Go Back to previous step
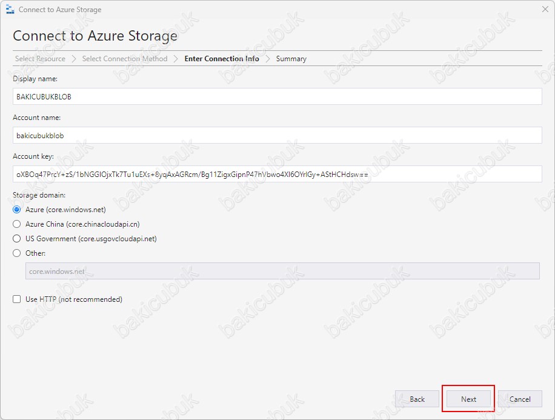This screenshot has height=420, width=555. [417, 399]
